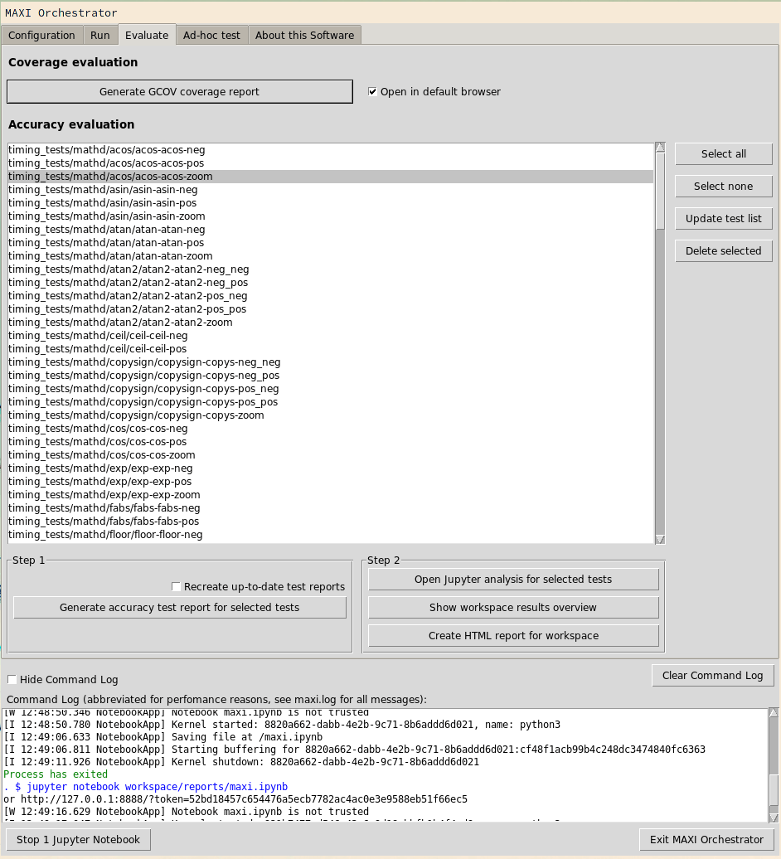Generate GCOV coverage report
This screenshot has width=781, height=859.
tap(180, 91)
